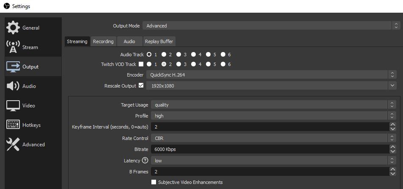The width and height of the screenshot is (403, 189).
Task: Select Audio Track 2 radio button
Action: [x=164, y=55]
